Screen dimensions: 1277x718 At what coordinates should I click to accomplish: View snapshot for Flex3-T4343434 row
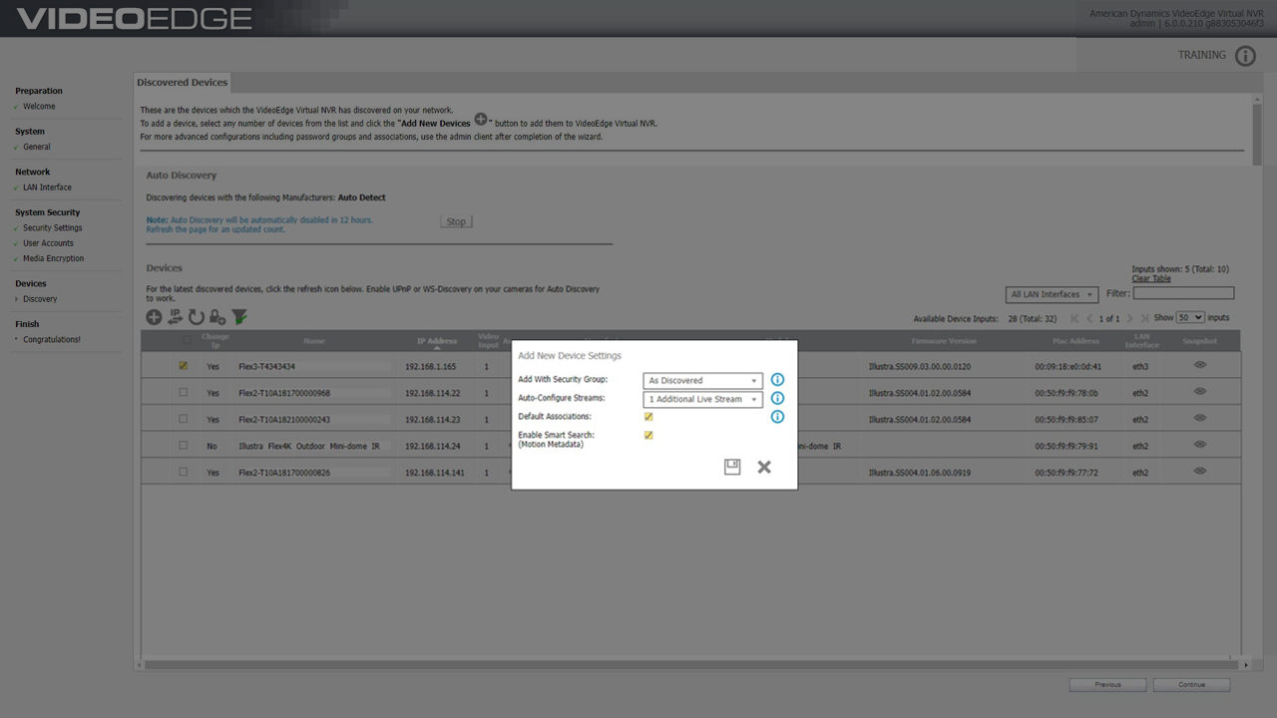(x=1199, y=366)
